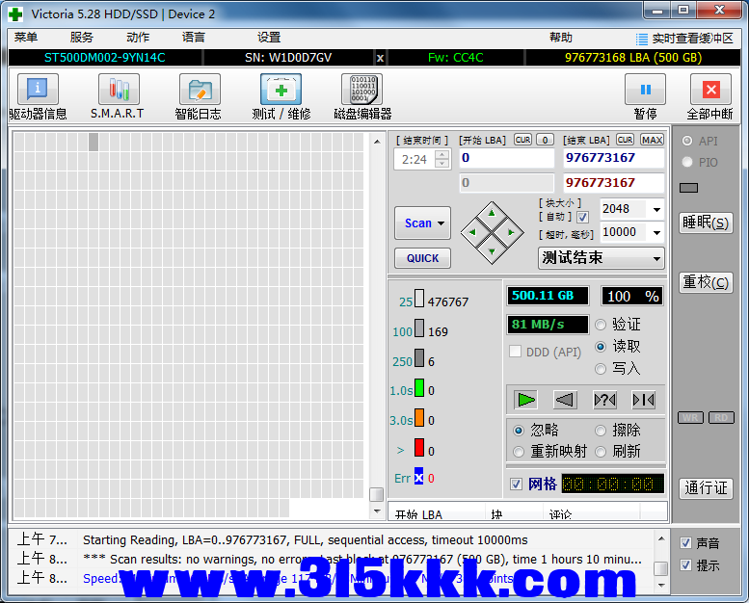Open the Menu (菜单) menu
The width and height of the screenshot is (749, 603).
[x=26, y=38]
